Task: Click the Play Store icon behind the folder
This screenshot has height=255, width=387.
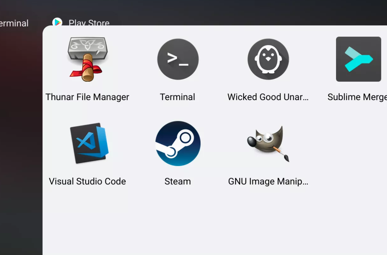Action: point(57,22)
